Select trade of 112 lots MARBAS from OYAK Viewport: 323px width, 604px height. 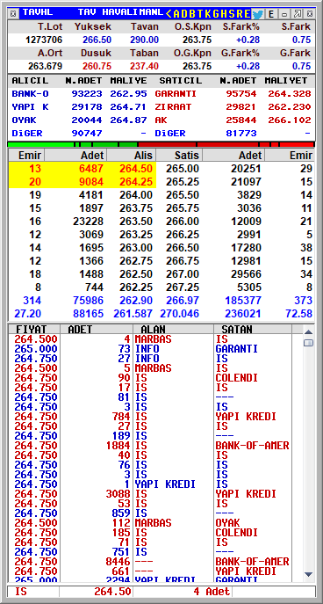pos(150,523)
